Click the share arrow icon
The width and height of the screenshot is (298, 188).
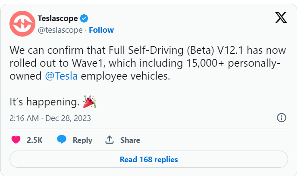click(110, 140)
